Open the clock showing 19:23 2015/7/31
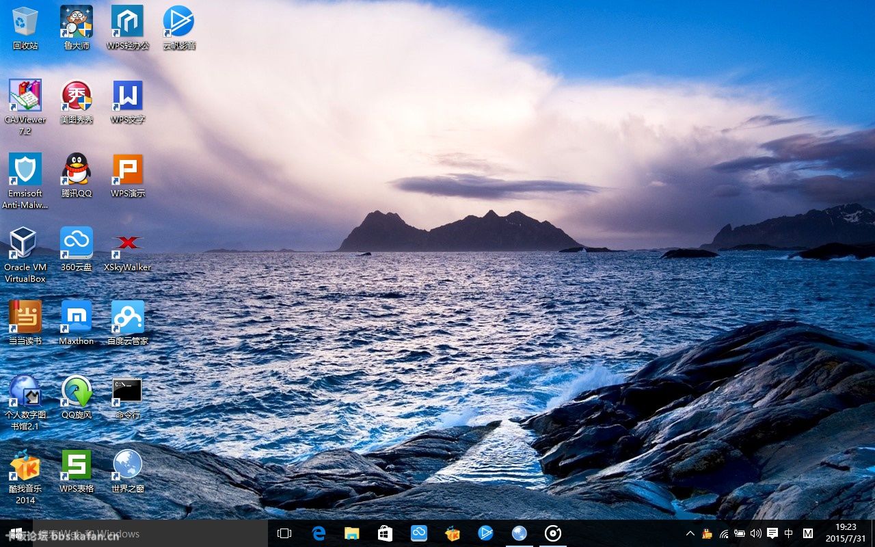The image size is (875, 547). (846, 533)
